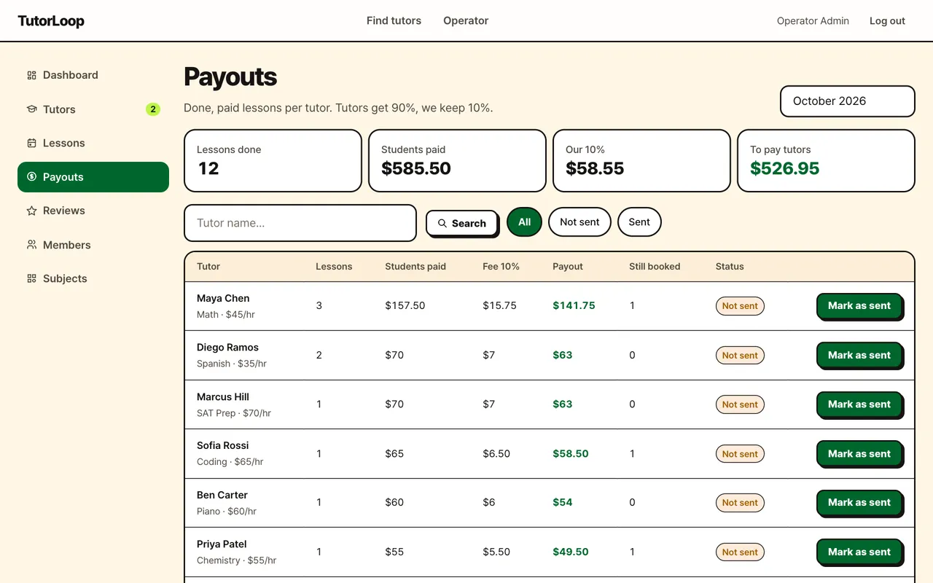Mark Sofia Rossi payout as sent
Screen dimensions: 933x583
859,454
